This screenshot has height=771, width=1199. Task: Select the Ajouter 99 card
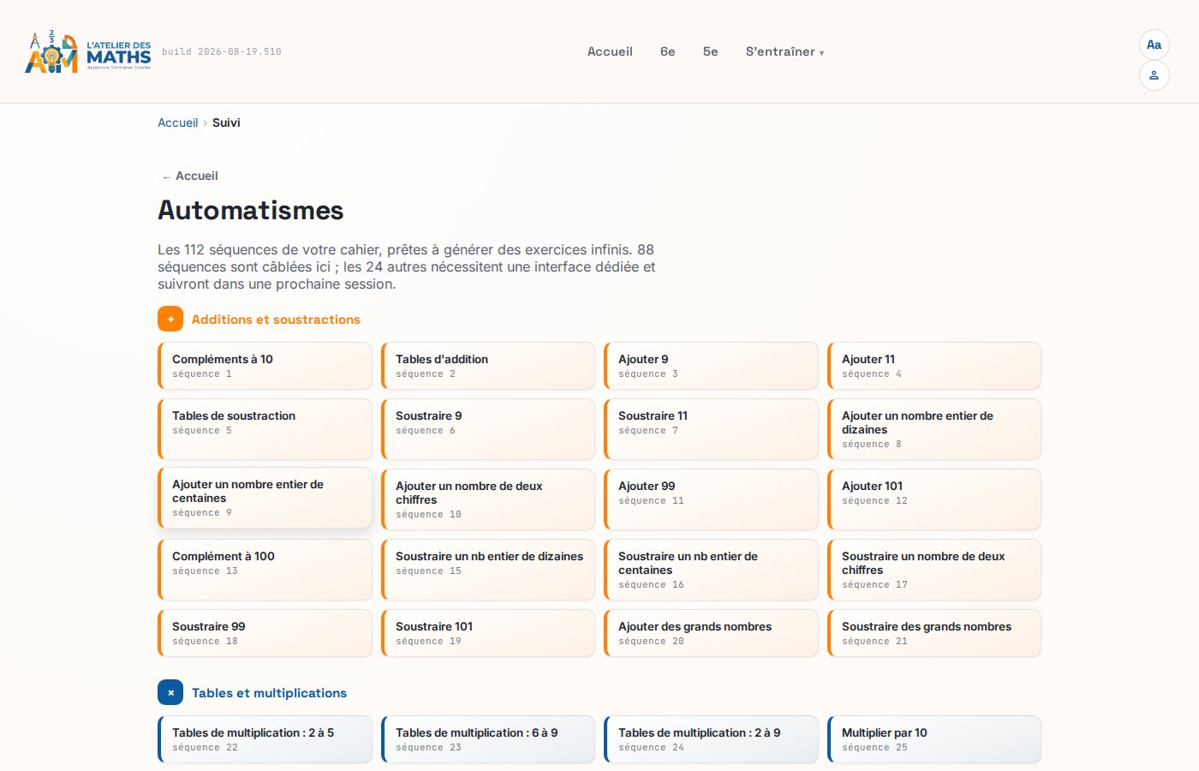point(711,499)
